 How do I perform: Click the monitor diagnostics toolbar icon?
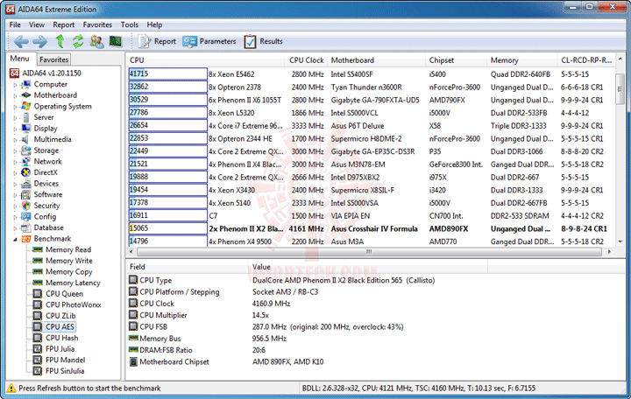pyautogui.click(x=116, y=41)
